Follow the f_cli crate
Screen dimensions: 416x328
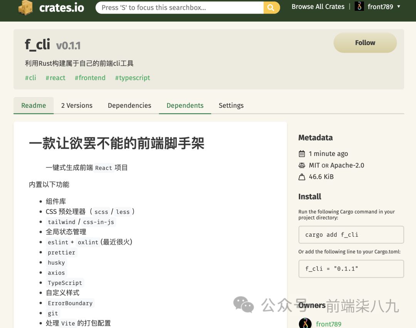(365, 43)
